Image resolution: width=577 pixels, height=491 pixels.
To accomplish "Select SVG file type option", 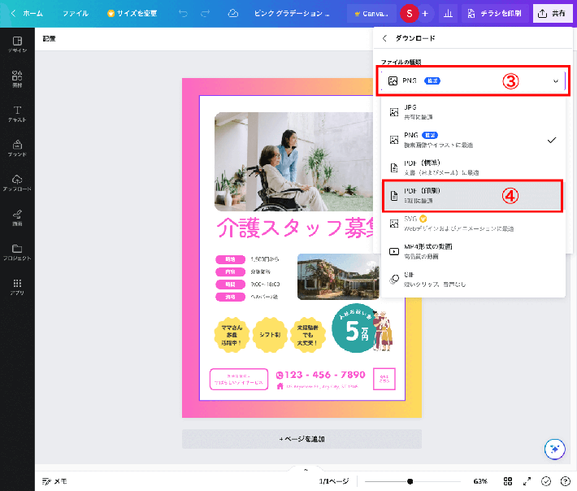I will tap(473, 224).
